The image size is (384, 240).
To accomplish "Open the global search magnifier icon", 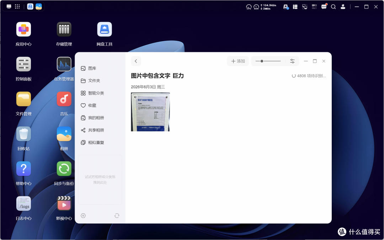I will click(333, 7).
